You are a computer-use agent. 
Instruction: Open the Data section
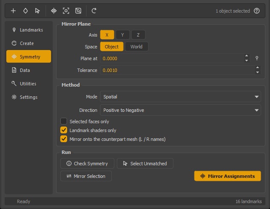pos(29,70)
